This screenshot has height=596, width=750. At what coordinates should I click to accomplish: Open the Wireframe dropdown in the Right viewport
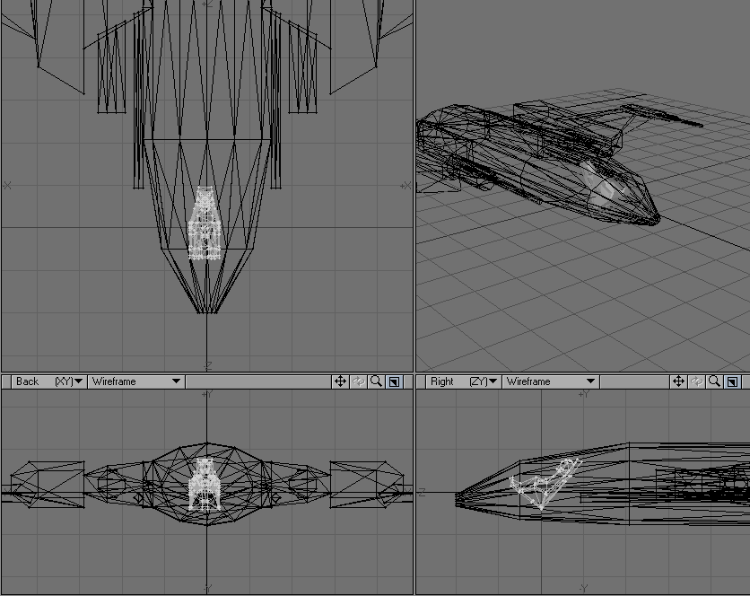click(x=550, y=381)
